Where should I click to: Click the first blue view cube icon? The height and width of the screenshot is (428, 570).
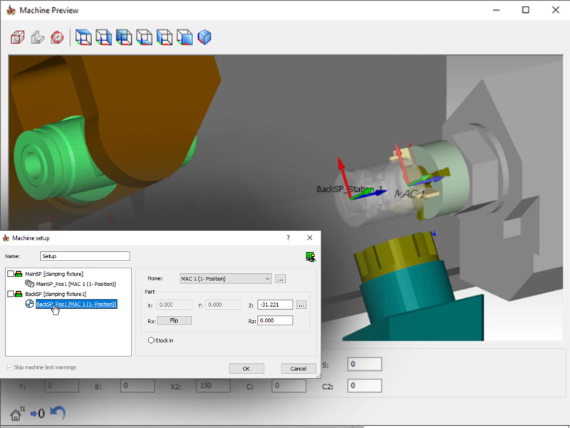click(x=83, y=37)
